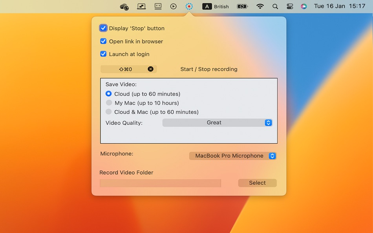Open the Wi-Fi status menu
373x233 pixels.
[x=260, y=6]
